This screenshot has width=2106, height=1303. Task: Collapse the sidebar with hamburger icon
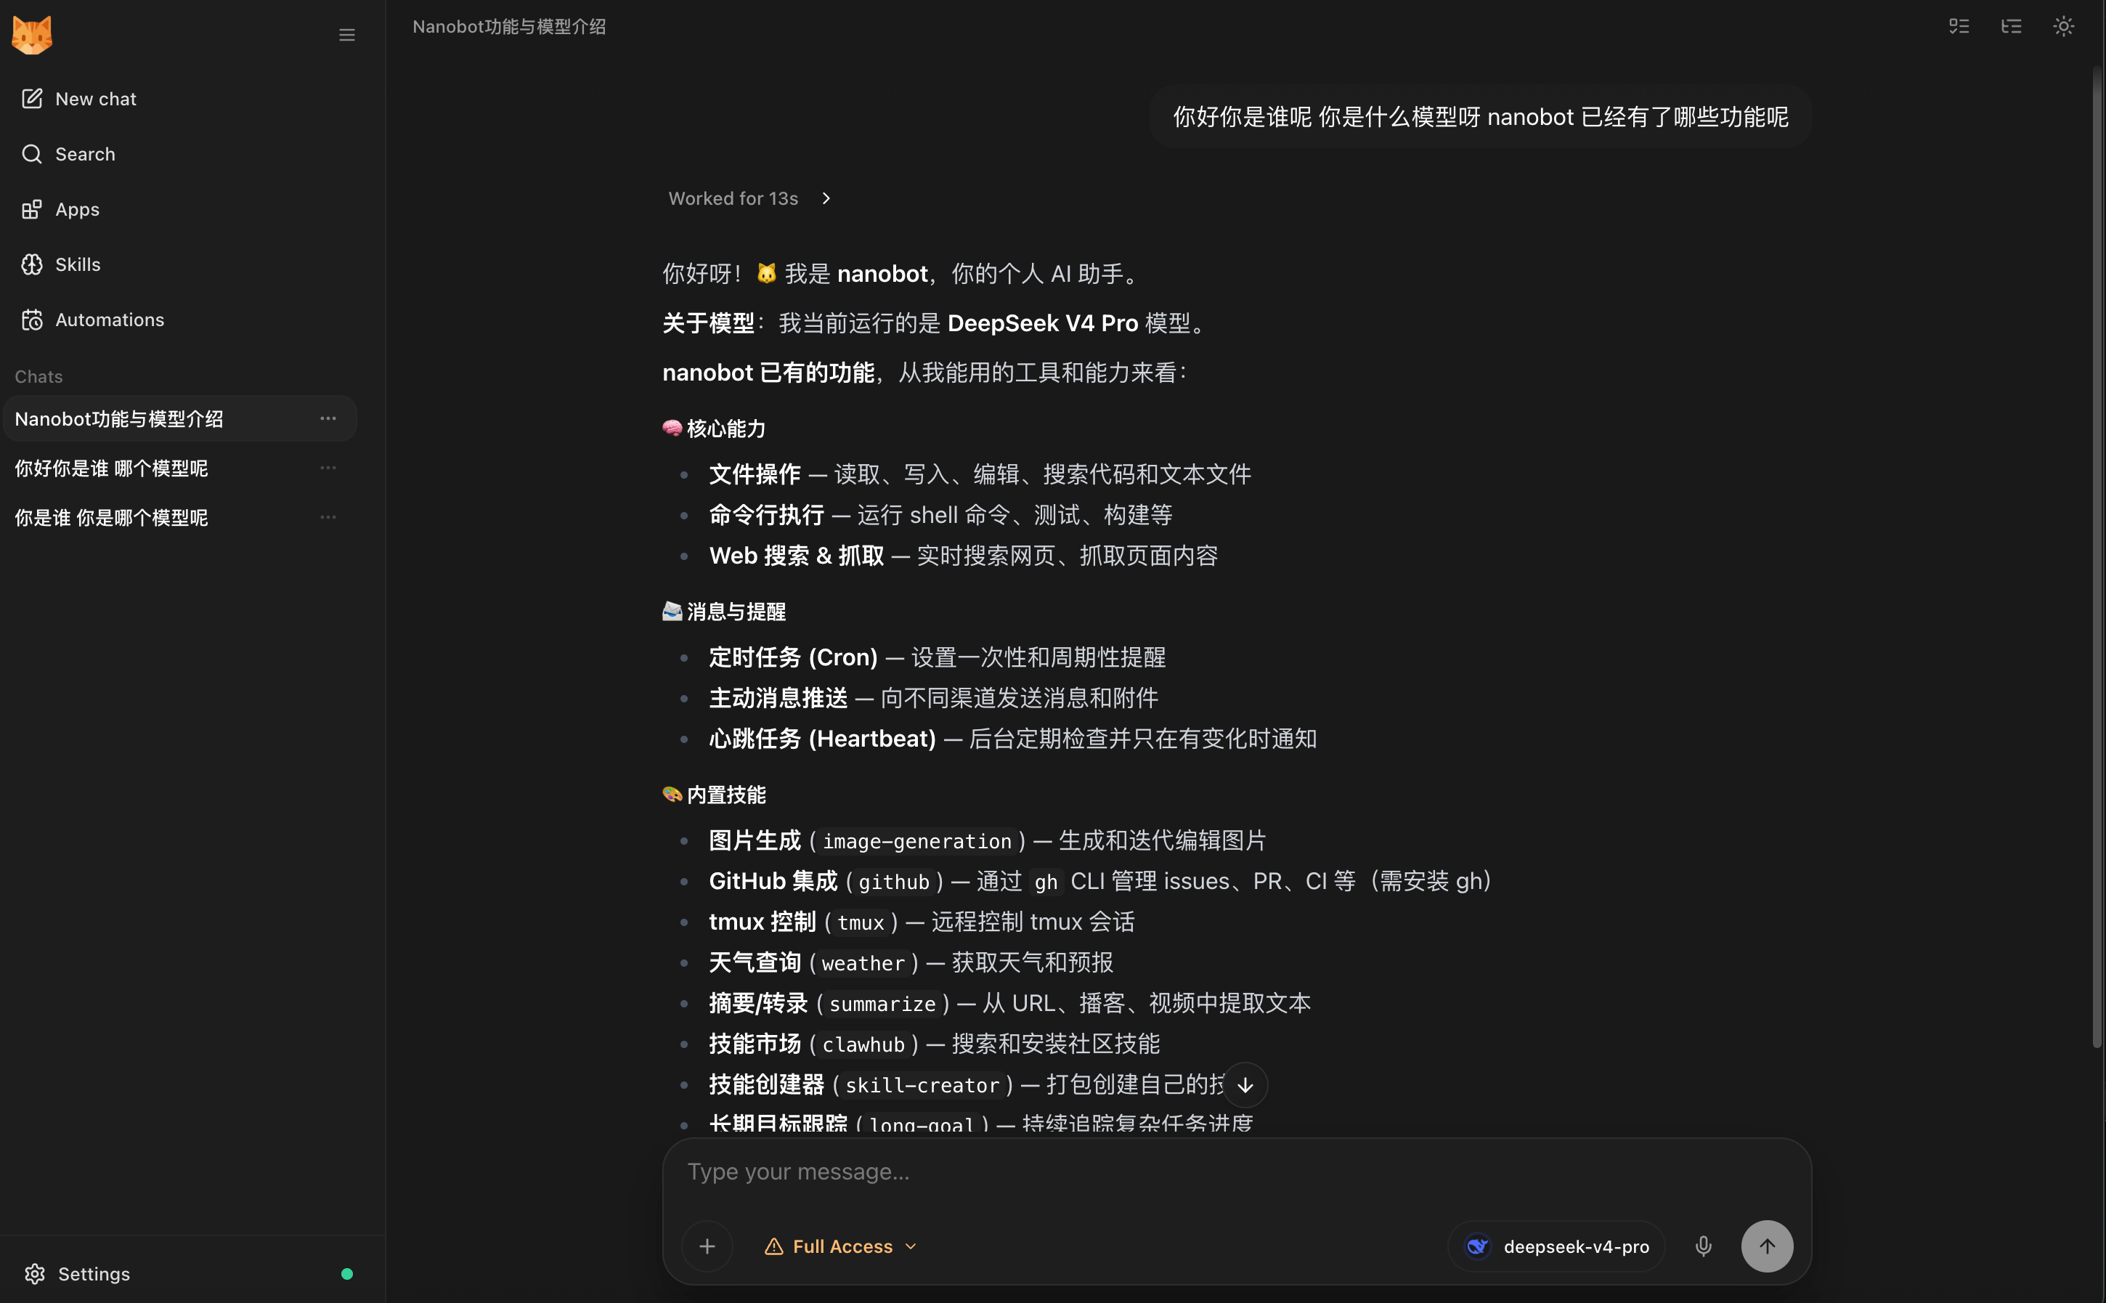346,36
